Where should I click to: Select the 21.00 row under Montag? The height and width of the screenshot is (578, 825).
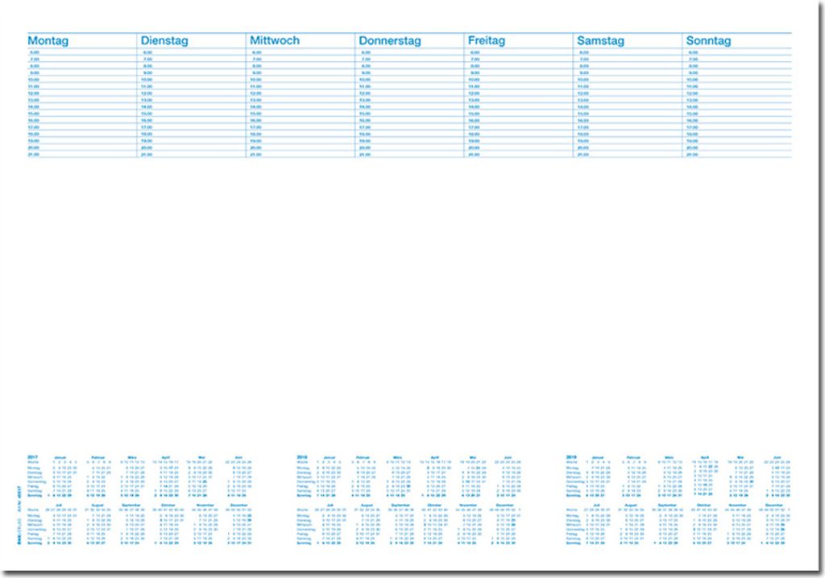pos(34,154)
